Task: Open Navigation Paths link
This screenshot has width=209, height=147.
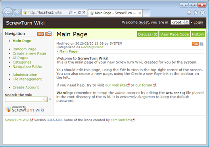Action: (27, 66)
